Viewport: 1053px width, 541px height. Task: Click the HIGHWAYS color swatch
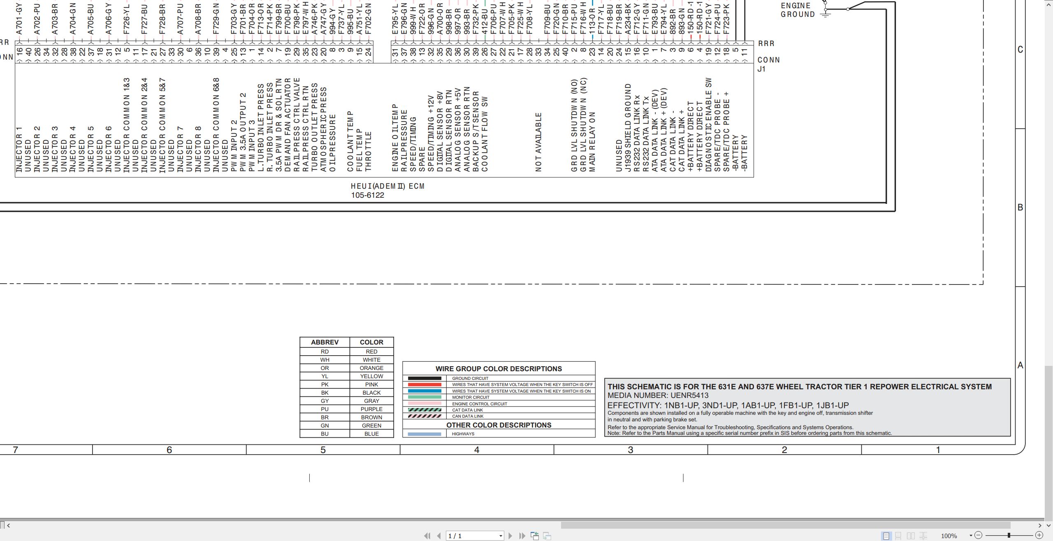424,434
